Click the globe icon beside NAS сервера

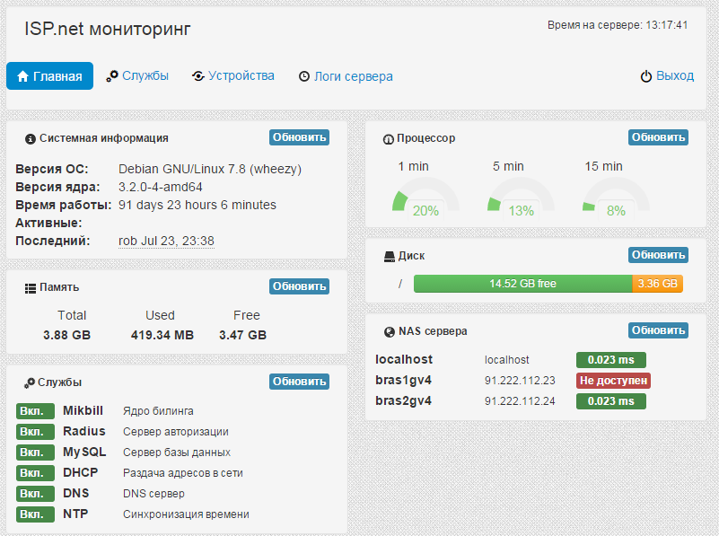pyautogui.click(x=389, y=331)
